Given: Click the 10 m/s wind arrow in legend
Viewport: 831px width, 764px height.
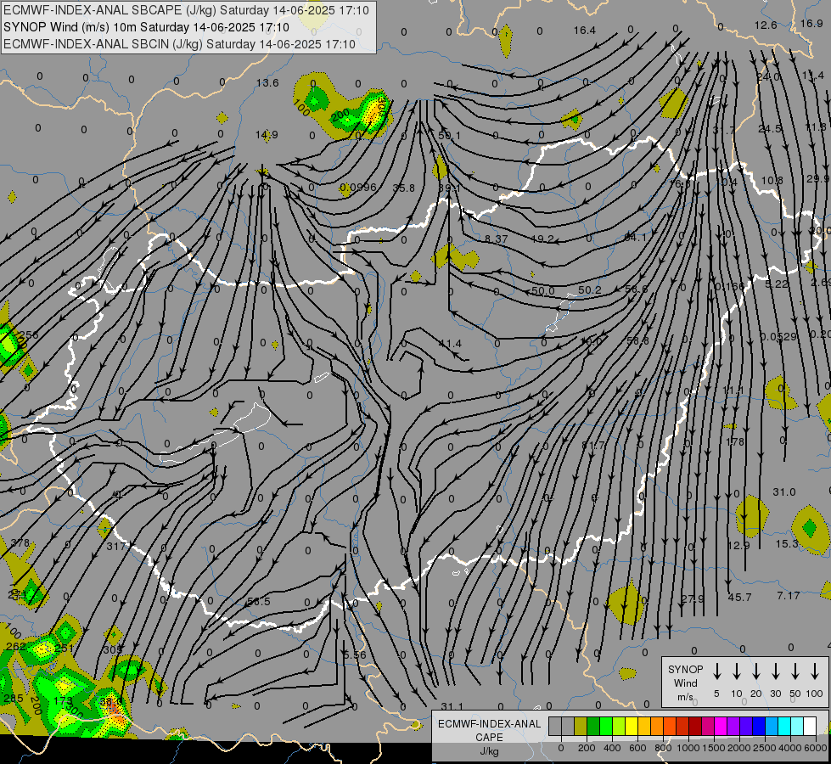Looking at the screenshot, I should [737, 671].
